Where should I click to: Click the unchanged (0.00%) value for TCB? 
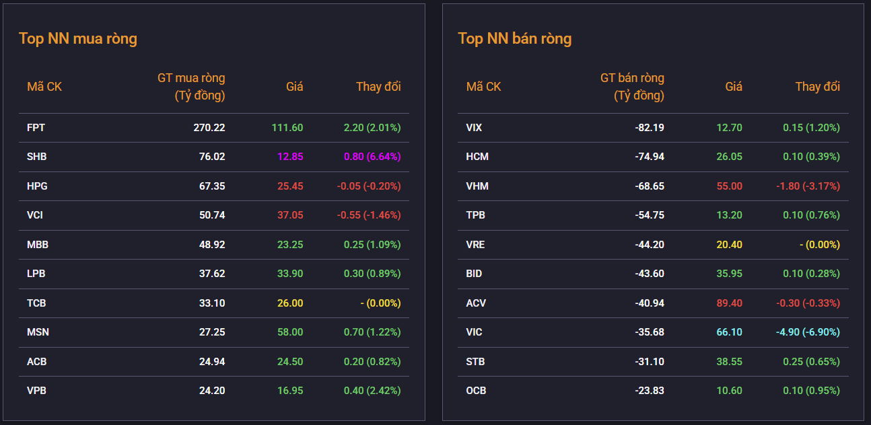click(x=380, y=303)
